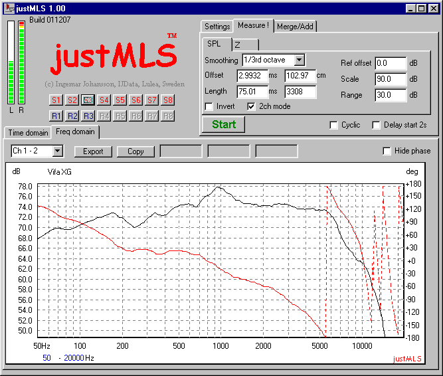This screenshot has height=376, width=443.
Task: Select memory slot S1
Action: [x=56, y=100]
